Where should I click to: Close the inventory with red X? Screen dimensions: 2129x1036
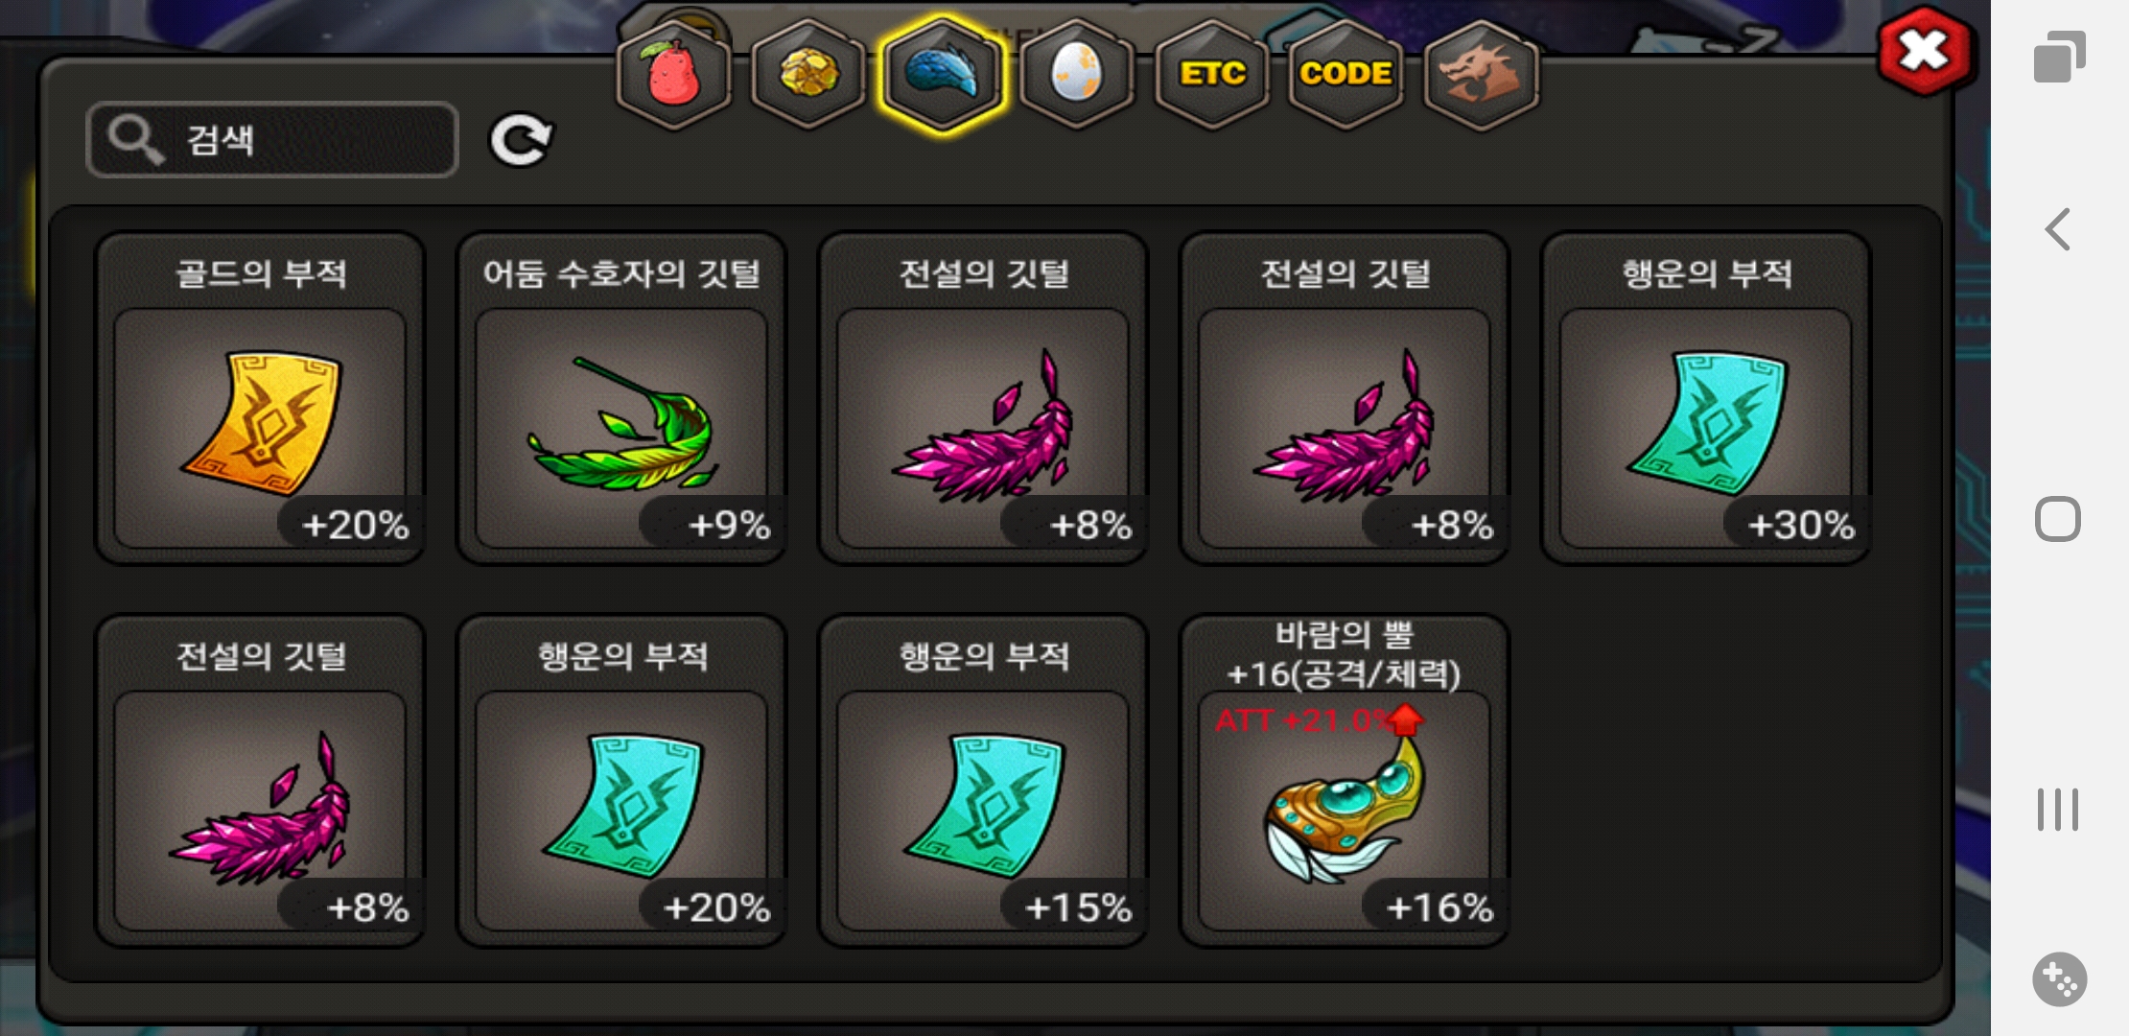click(x=1925, y=52)
